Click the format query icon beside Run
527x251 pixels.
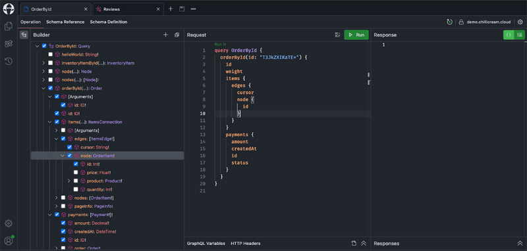tap(337, 35)
